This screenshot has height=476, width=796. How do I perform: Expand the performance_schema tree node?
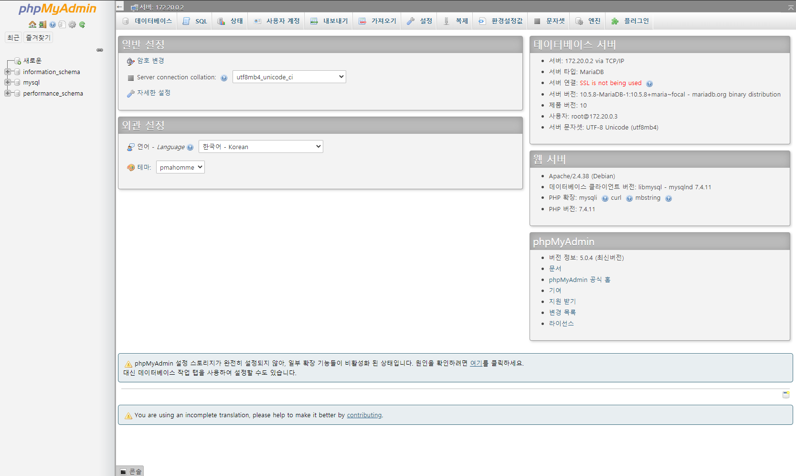pyautogui.click(x=7, y=93)
